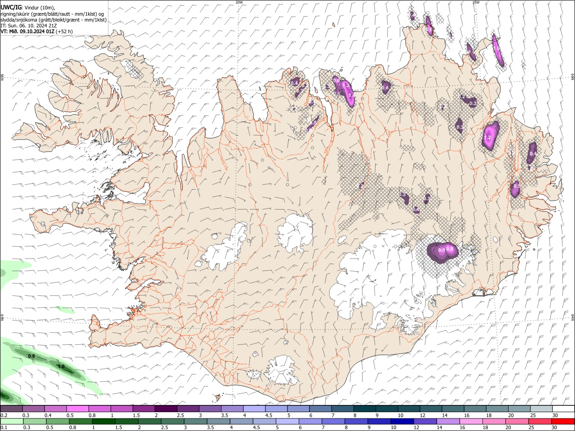Click the 'slydda/snjókoma' legend description line

pos(53,20)
